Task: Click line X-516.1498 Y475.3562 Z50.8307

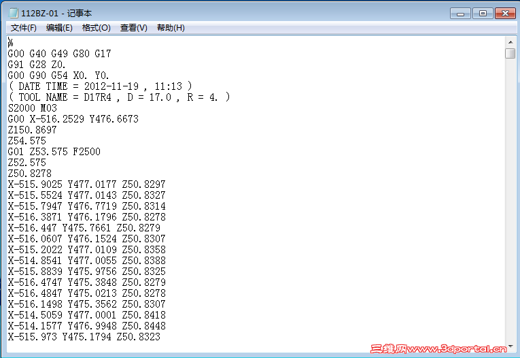Action: point(86,304)
